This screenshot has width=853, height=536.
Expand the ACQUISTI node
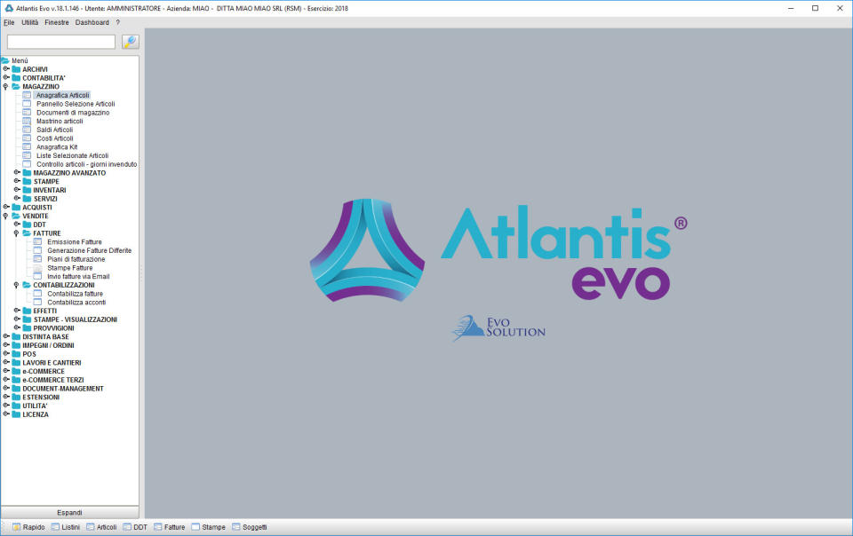7,207
